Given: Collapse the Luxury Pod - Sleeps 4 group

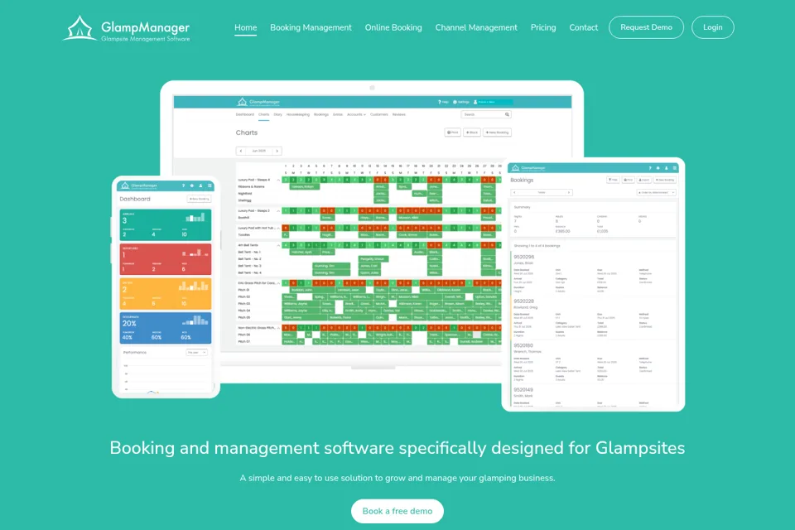Looking at the screenshot, I should click(278, 180).
